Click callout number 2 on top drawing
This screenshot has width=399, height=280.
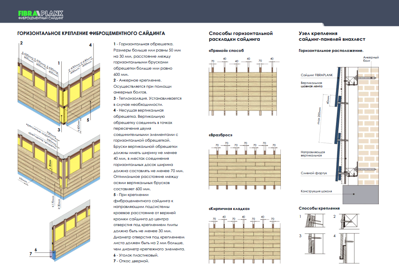(x=21, y=43)
